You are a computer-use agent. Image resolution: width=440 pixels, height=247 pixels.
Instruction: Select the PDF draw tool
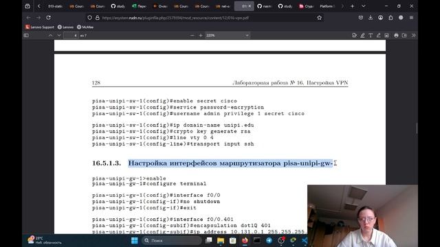tap(379, 36)
